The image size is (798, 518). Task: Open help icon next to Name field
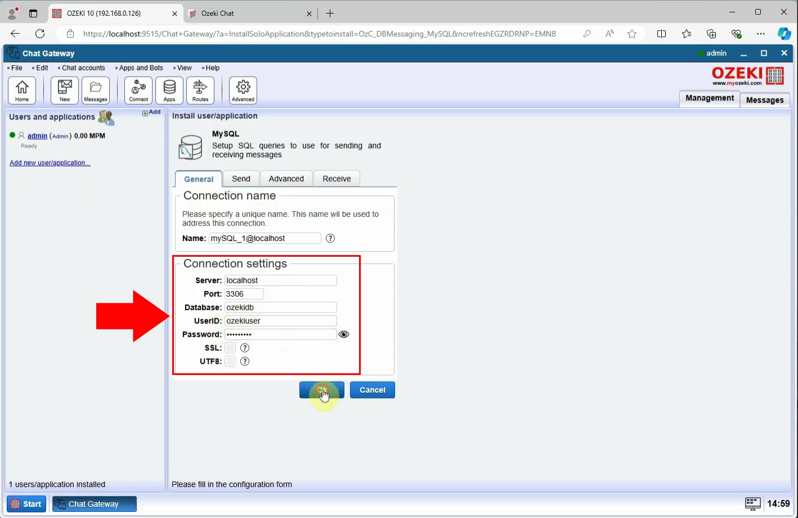tap(330, 238)
